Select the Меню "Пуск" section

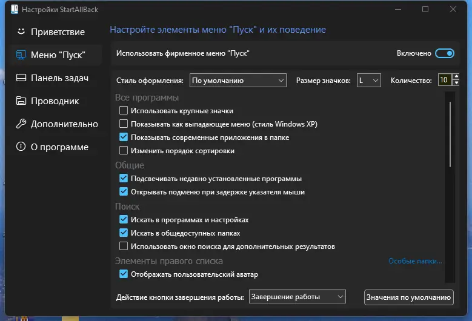tap(56, 55)
